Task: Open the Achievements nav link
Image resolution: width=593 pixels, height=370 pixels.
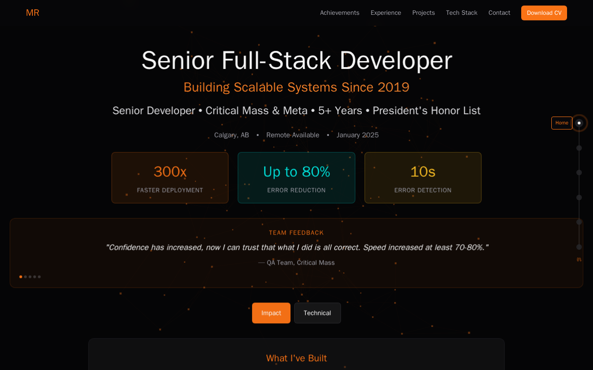Action: [340, 13]
